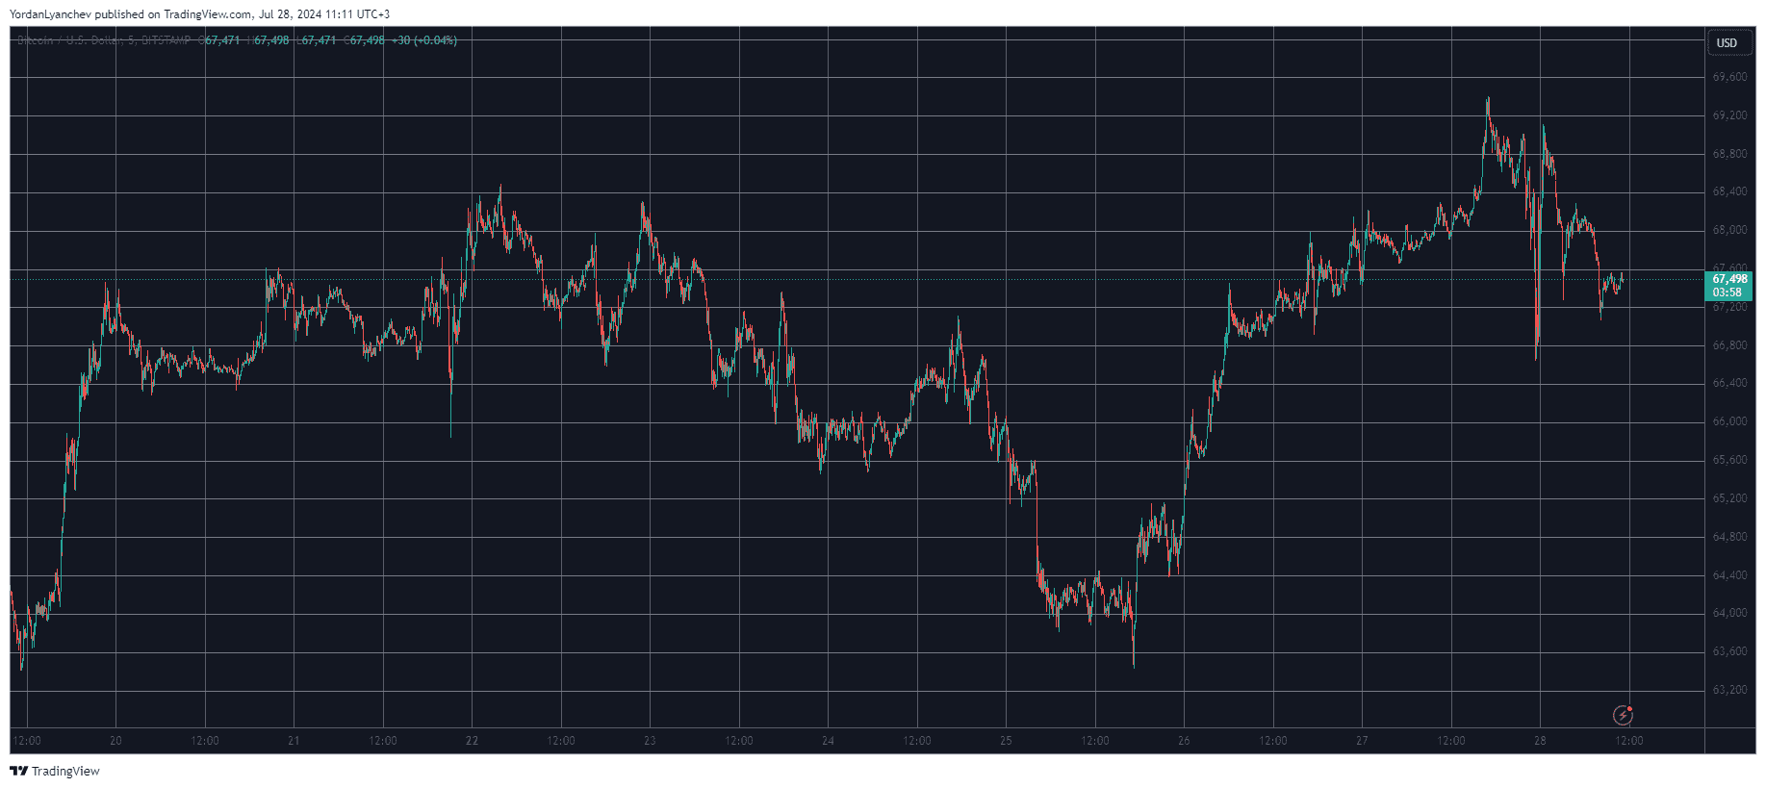Click the 64,000 price axis label

coord(1729,613)
